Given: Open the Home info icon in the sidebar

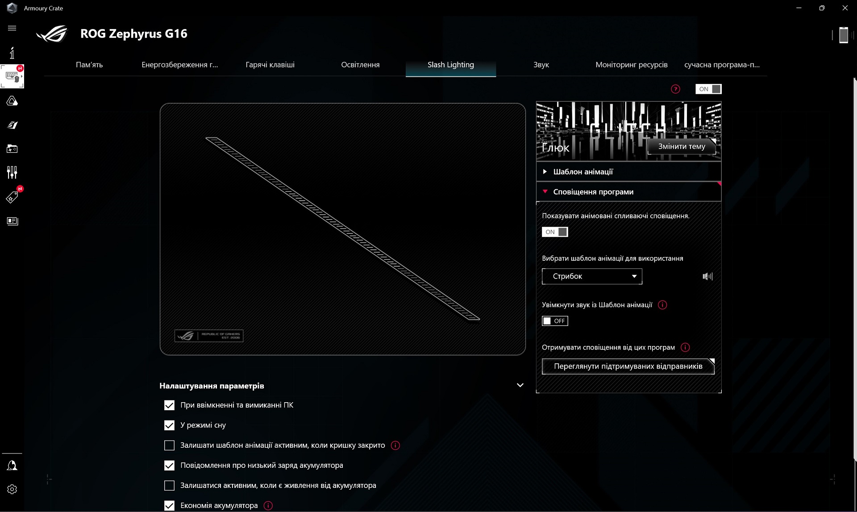Looking at the screenshot, I should coord(12,53).
